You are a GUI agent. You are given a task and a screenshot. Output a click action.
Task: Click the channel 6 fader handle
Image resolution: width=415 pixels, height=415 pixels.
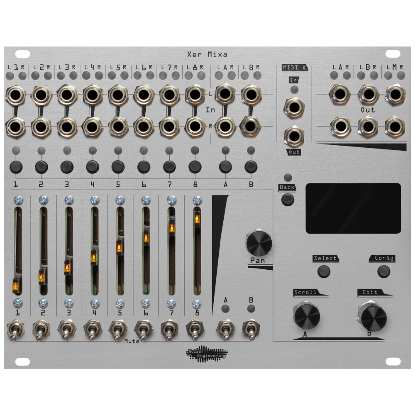(146, 238)
